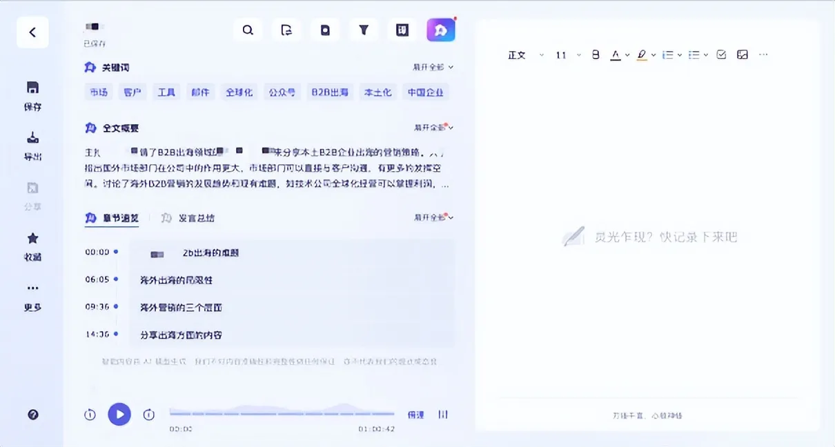The width and height of the screenshot is (835, 447).
Task: Click the 分享 share icon in sidebar
Action: pos(32,196)
